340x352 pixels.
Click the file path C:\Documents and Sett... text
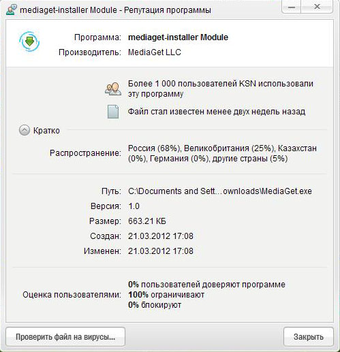pyautogui.click(x=220, y=191)
